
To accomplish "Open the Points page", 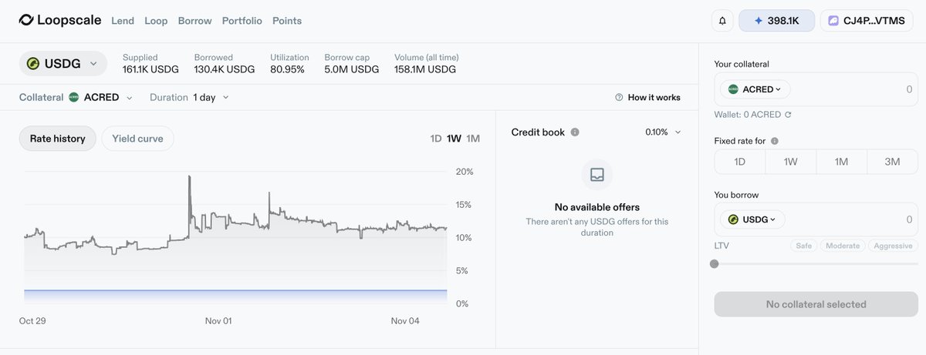I will click(287, 21).
